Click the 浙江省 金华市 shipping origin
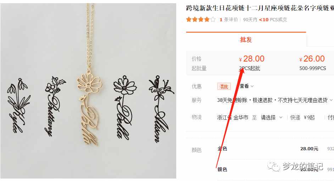 coord(233,117)
